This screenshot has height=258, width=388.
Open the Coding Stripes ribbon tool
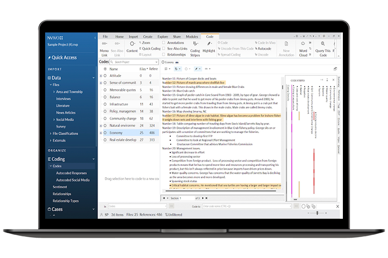(x=195, y=49)
